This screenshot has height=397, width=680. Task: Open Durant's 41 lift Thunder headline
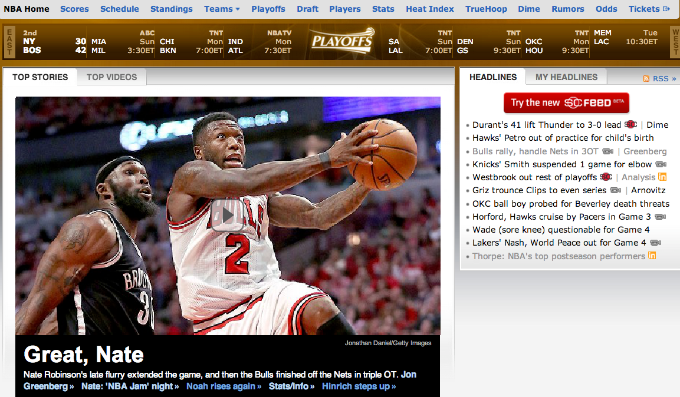(x=547, y=125)
